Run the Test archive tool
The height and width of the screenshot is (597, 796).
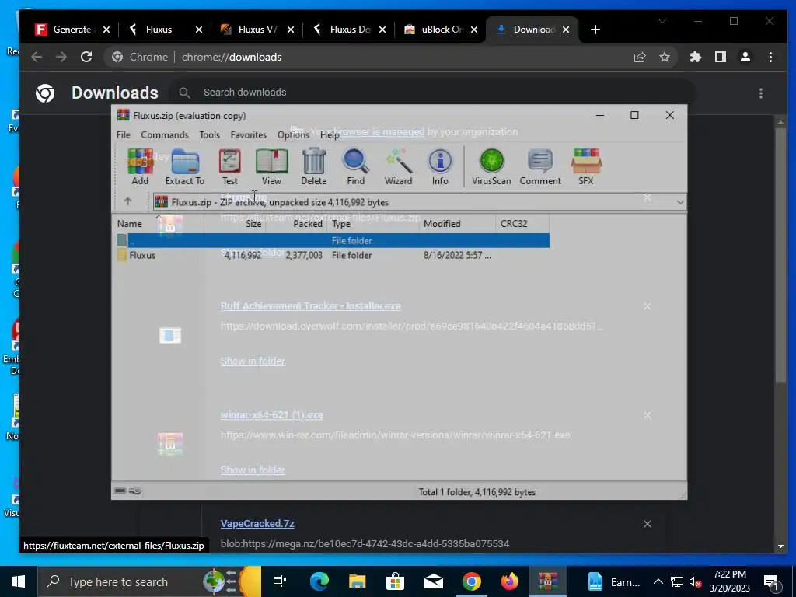click(x=229, y=167)
